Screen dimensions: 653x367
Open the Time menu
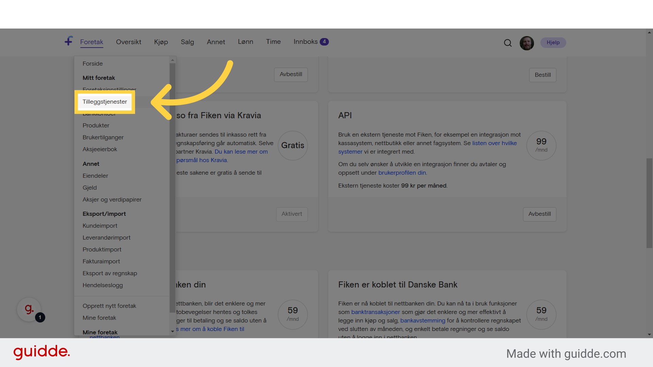click(x=273, y=41)
